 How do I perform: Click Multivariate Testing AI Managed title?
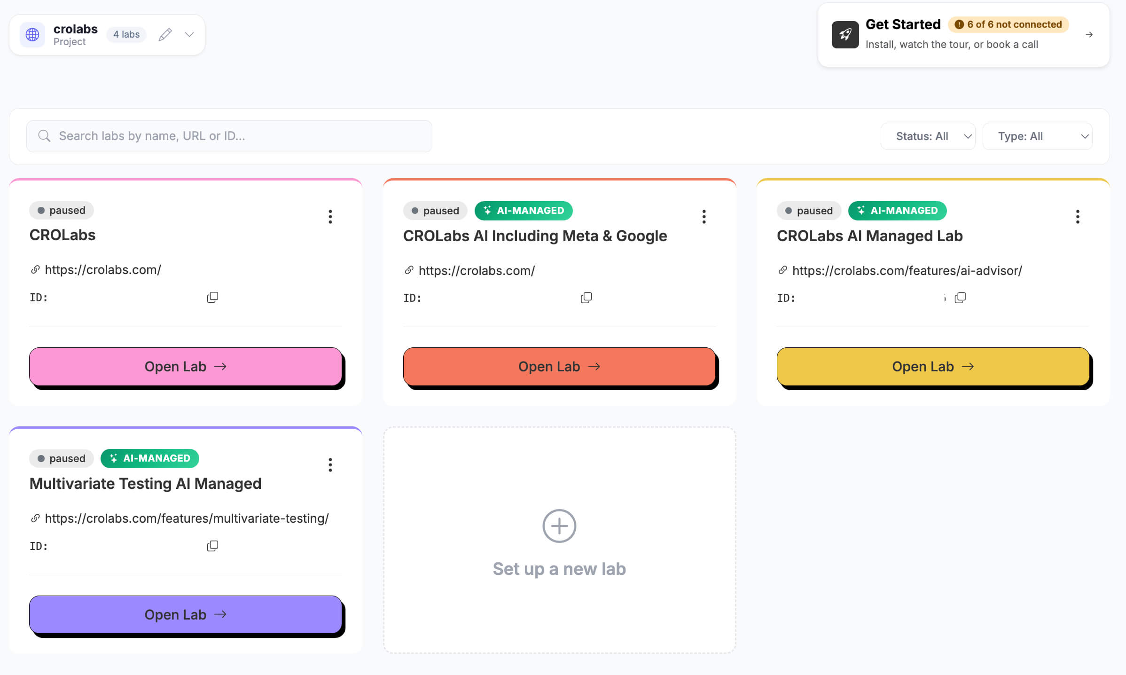[145, 484]
